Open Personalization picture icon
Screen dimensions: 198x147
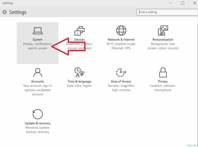tap(163, 31)
